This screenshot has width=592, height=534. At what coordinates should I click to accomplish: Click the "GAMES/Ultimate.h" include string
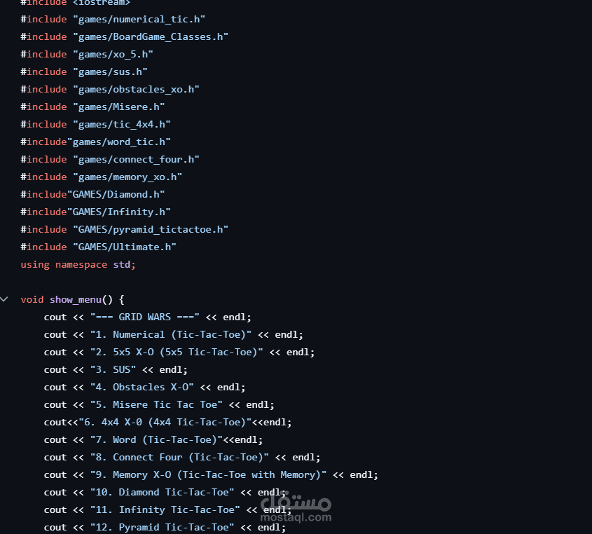tap(124, 247)
